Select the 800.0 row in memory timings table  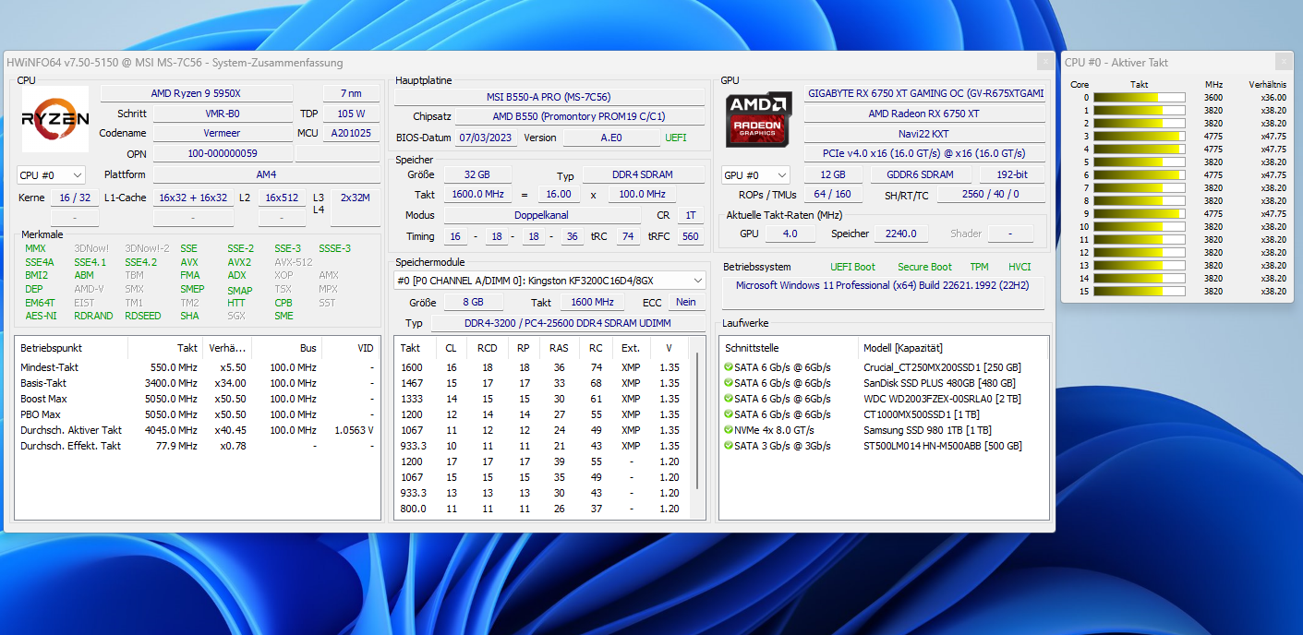click(x=543, y=509)
